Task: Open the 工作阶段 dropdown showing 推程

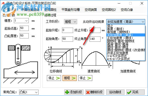Action: point(71,22)
